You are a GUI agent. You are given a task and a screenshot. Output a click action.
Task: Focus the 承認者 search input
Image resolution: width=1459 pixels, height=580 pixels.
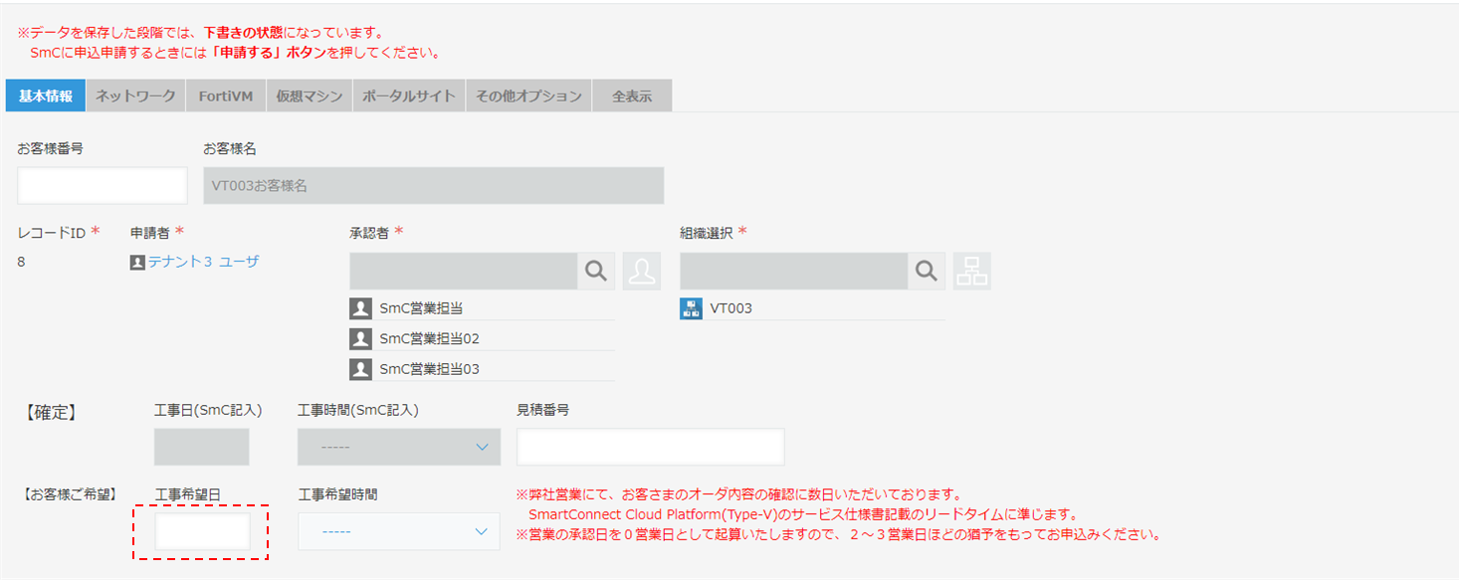(x=464, y=271)
